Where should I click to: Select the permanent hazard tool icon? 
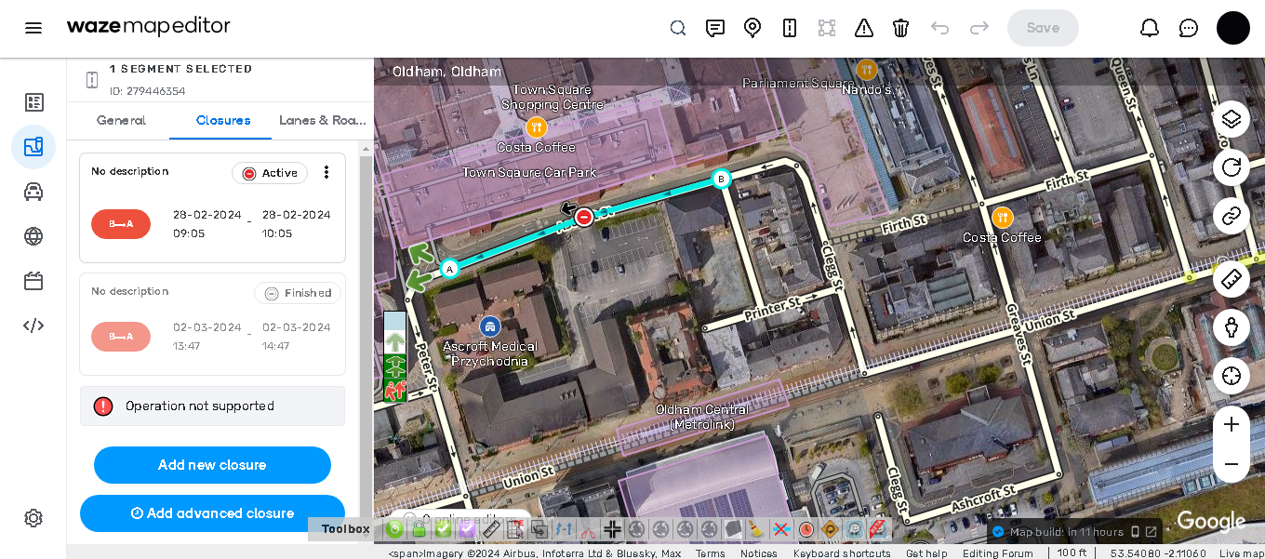tap(790, 28)
